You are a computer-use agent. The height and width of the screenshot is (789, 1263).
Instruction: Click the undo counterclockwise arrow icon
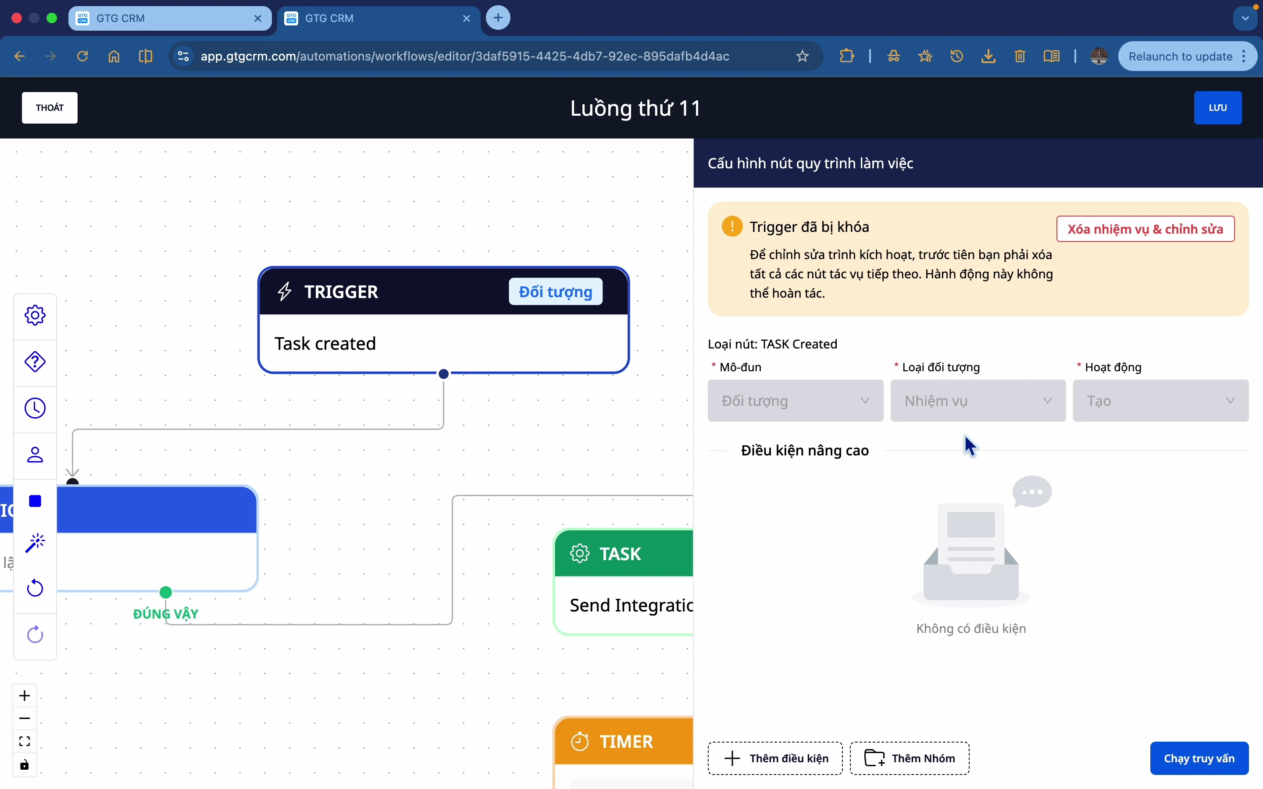tap(35, 589)
